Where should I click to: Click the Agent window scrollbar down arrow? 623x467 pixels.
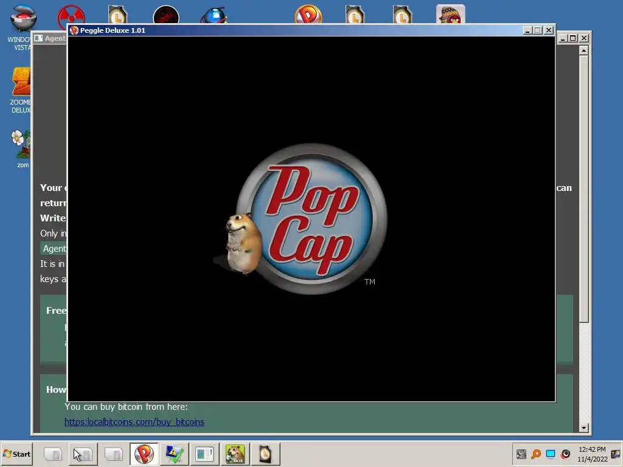pyautogui.click(x=583, y=427)
